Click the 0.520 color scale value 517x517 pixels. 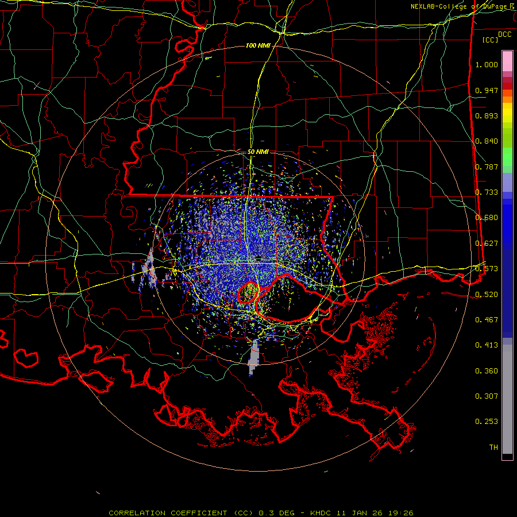[487, 294]
